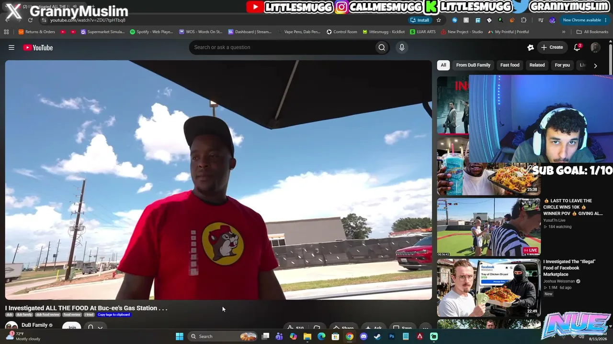Reload the page in Chrome

pos(30,20)
